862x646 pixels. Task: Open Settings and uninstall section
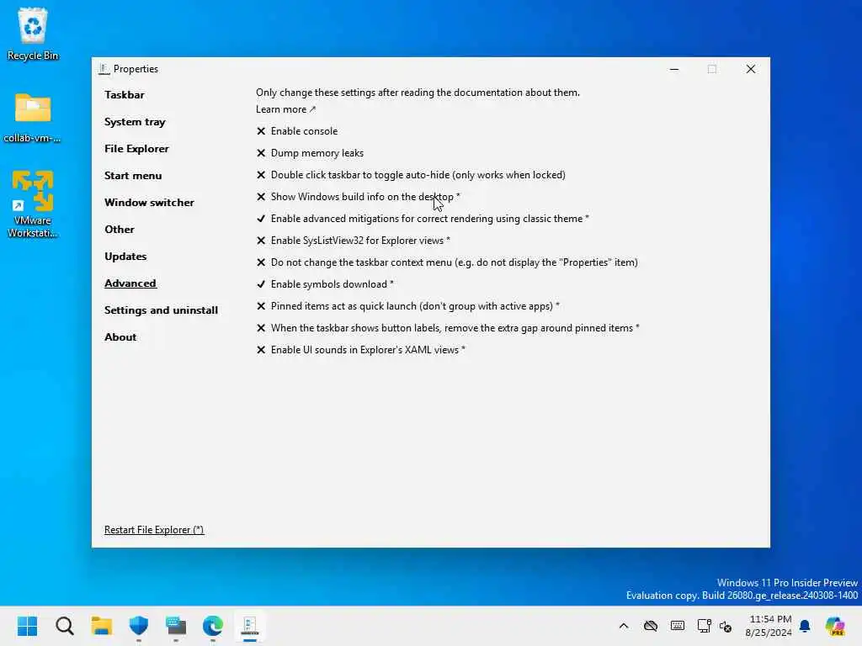click(161, 310)
